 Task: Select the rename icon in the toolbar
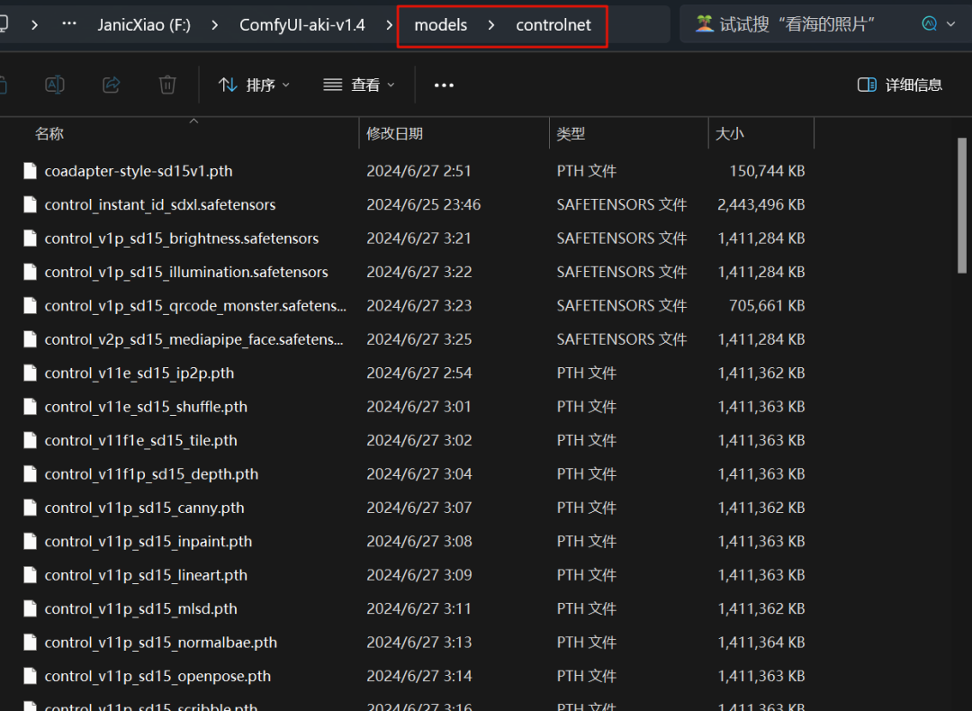pos(54,84)
